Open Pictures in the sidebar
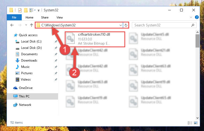 coord(24,73)
